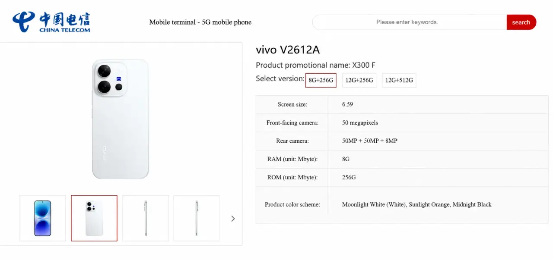Pick the 12G+512G version
The image size is (553, 260).
click(399, 80)
